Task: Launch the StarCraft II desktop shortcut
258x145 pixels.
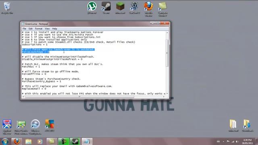Action: [134, 8]
